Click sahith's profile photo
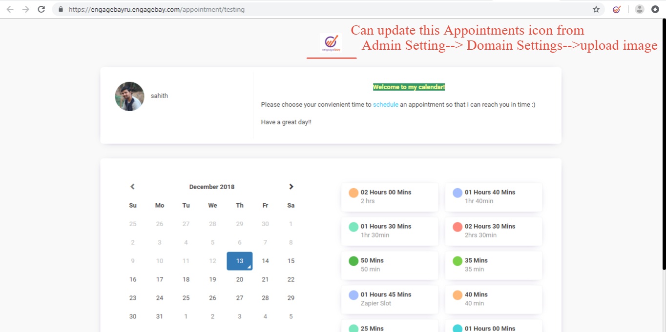The height and width of the screenshot is (332, 666). [129, 97]
